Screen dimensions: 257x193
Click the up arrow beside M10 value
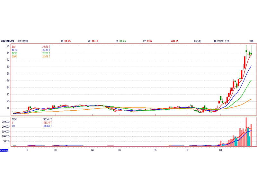pyautogui.click(x=49, y=50)
